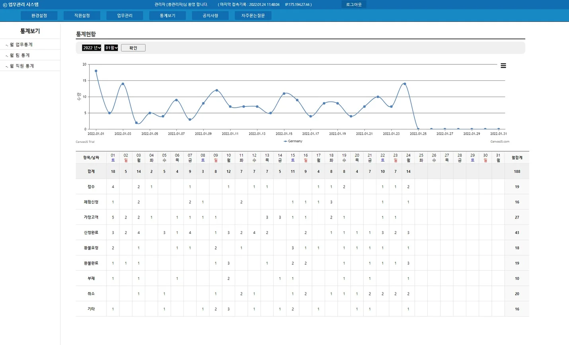
Task: Open the 공지사항 menu
Action: point(210,16)
